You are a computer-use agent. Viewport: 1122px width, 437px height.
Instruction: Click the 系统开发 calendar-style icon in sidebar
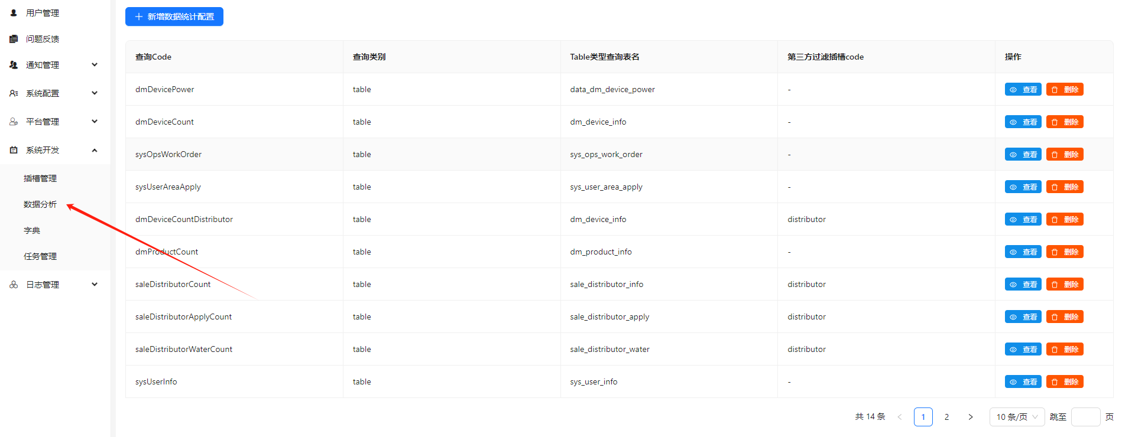pos(14,150)
